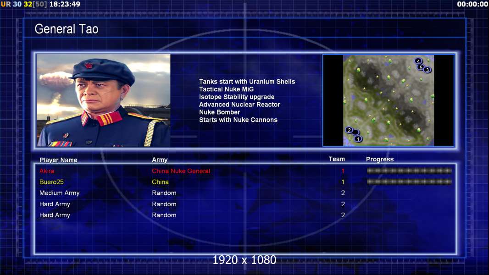
Task: Click Akira's team number 1
Action: pos(343,171)
